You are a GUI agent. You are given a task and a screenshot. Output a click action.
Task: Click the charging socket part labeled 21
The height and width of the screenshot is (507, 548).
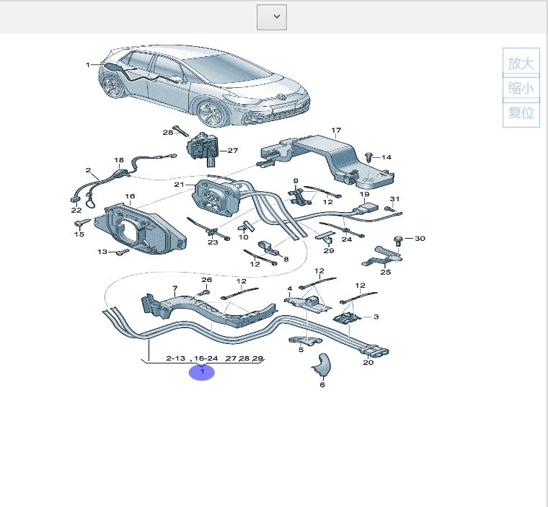coord(216,195)
